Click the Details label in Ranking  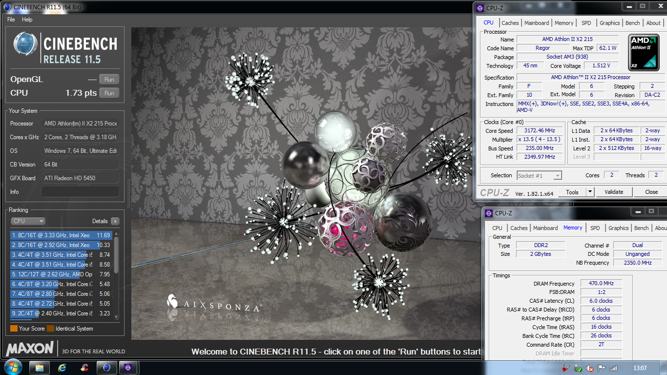click(100, 221)
